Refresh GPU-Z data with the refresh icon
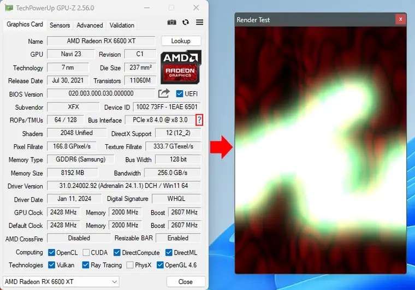Screen dimensions: 415x290 [x=186, y=22]
